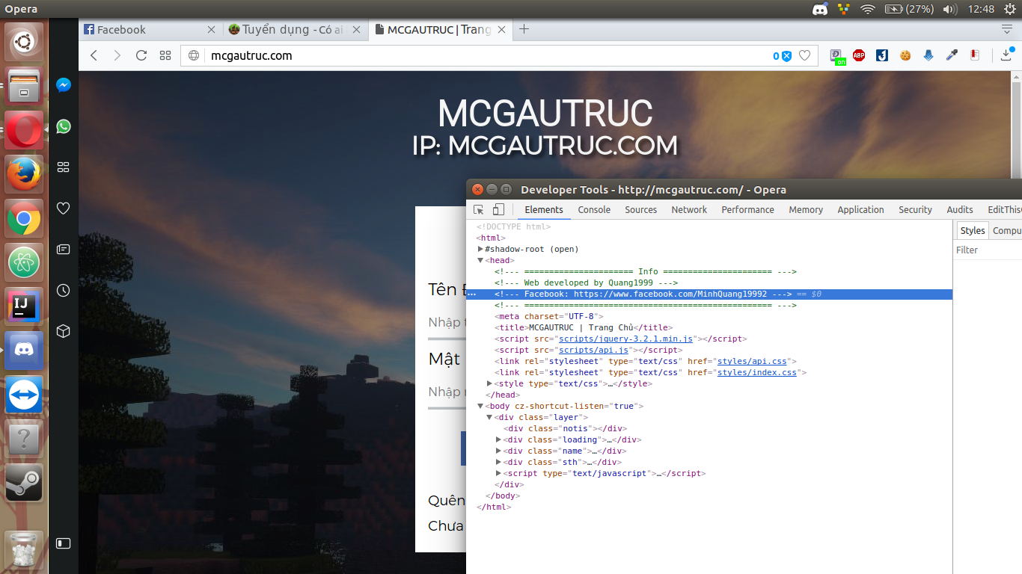Click the reload page button

point(141,55)
